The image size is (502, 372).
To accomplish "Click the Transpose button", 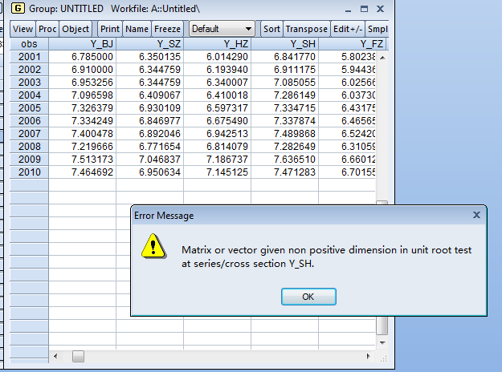I will (x=307, y=29).
